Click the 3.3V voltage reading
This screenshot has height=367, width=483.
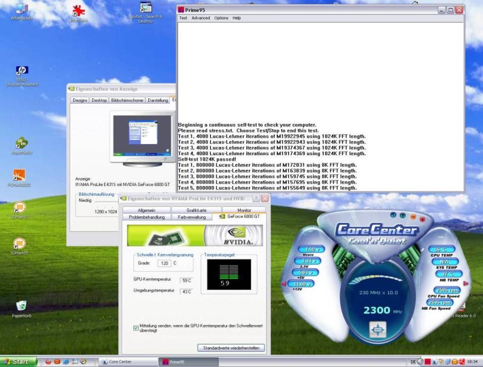(308, 261)
